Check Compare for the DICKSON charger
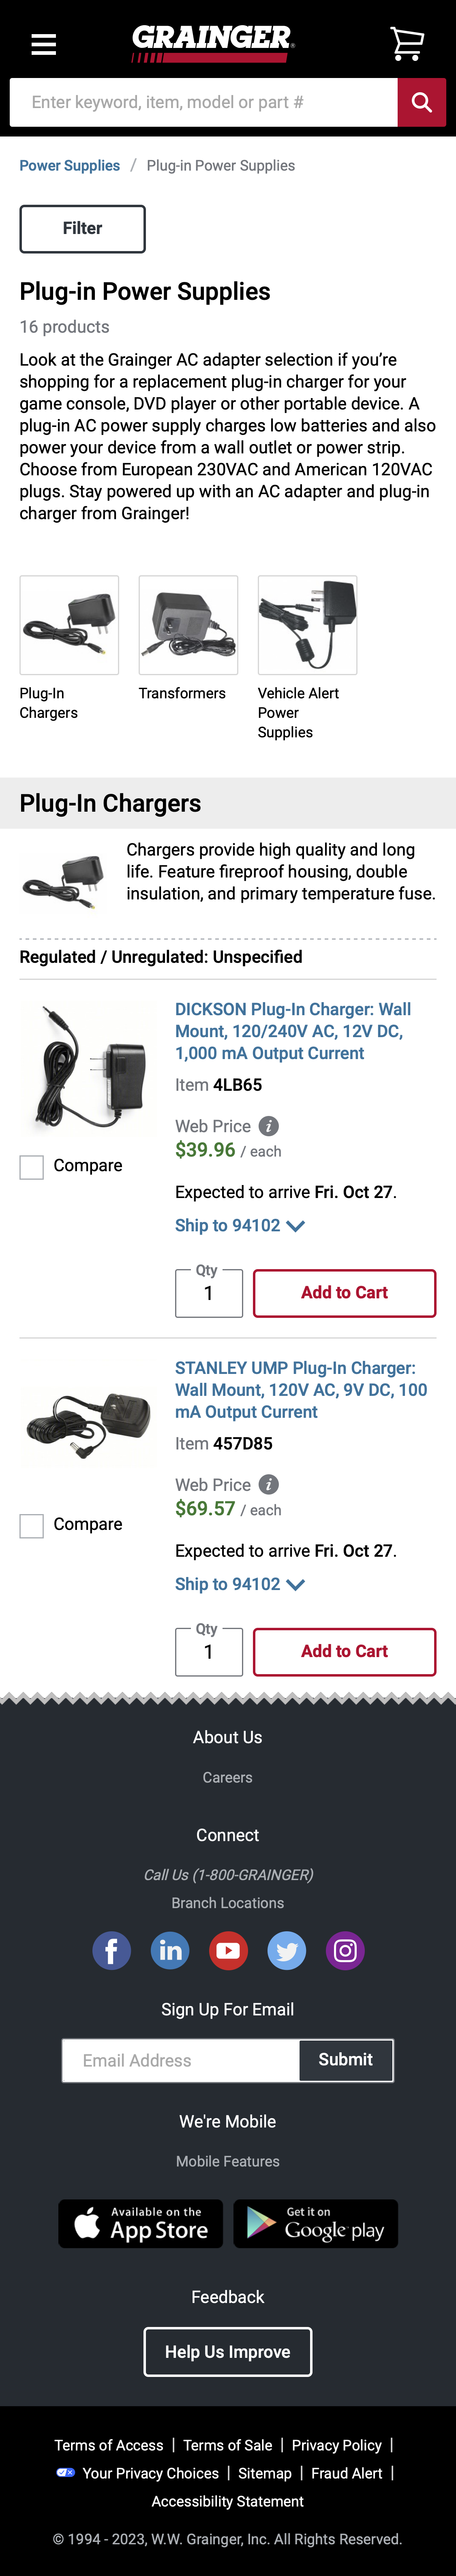The image size is (456, 2576). (32, 1167)
